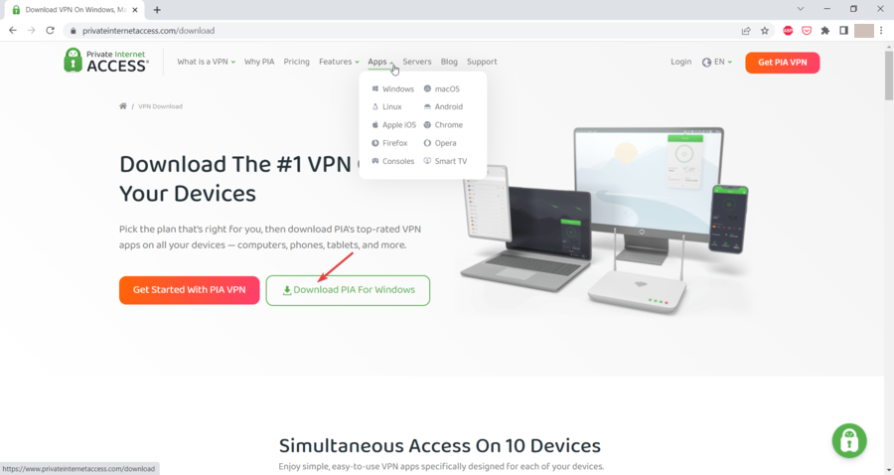Screen dimensions: 894x475
Task: Open the floating green PIA chat icon
Action: click(x=849, y=440)
